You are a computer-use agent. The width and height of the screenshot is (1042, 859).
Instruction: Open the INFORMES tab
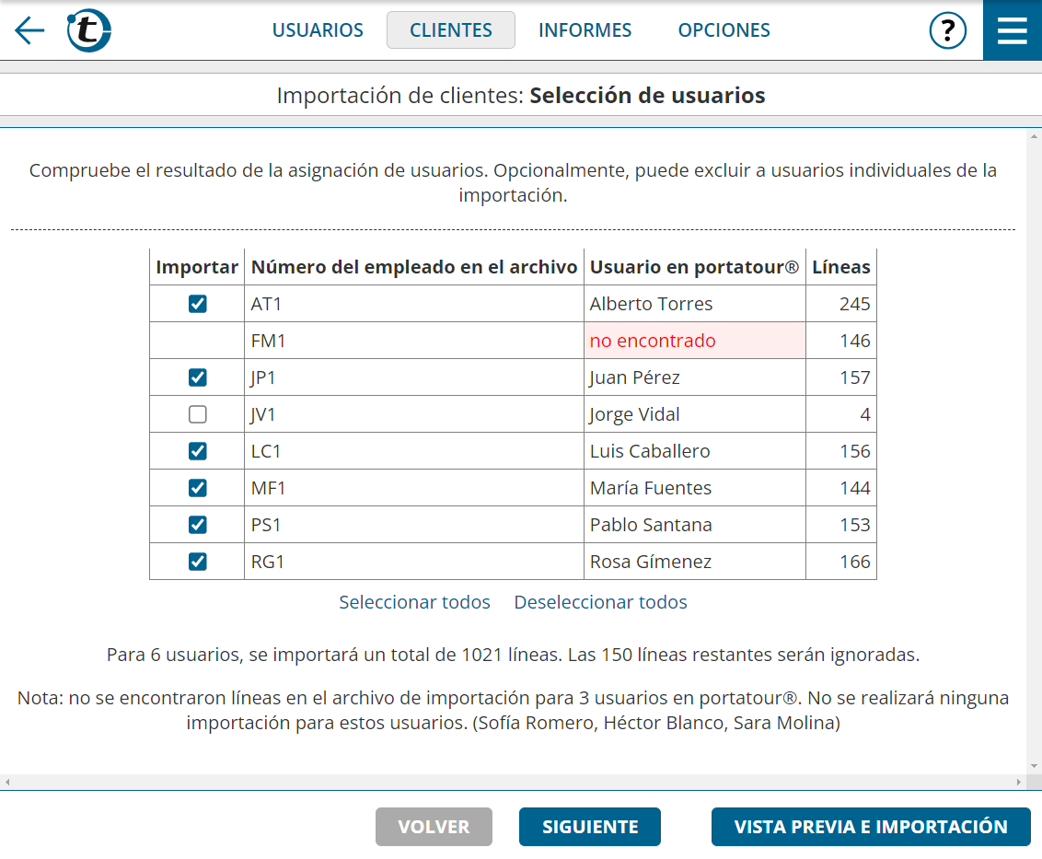(585, 29)
